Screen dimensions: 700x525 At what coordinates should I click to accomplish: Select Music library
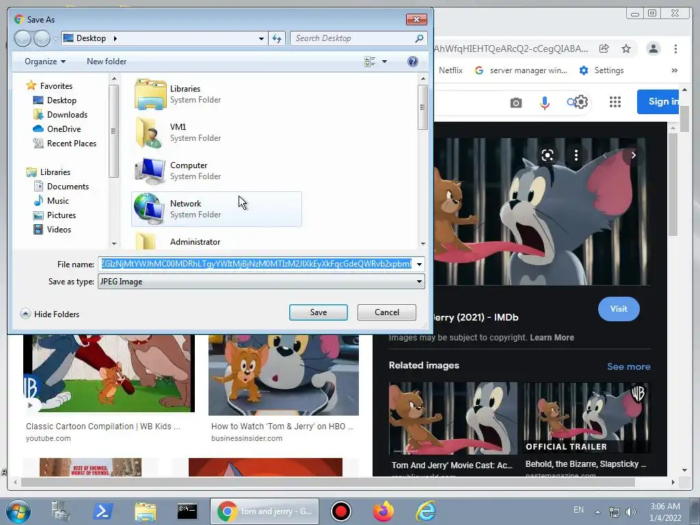tap(51, 201)
